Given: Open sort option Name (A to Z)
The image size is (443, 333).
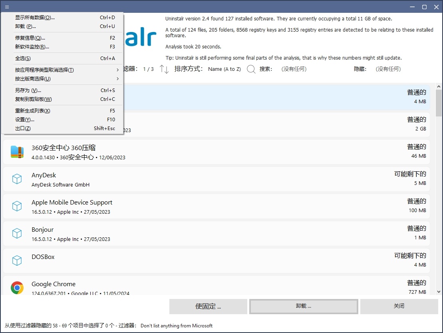Looking at the screenshot, I should tap(224, 69).
